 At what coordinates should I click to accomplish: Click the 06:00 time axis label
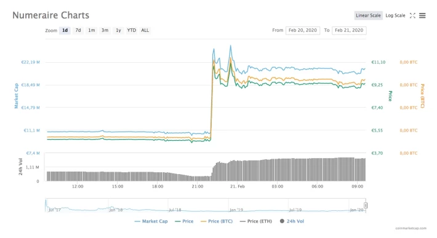tap(318, 186)
